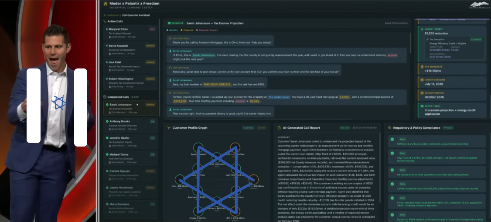This screenshot has height=222, width=491.
Task: Open Call Operator Assistant breadcrumb
Action: pos(136,15)
